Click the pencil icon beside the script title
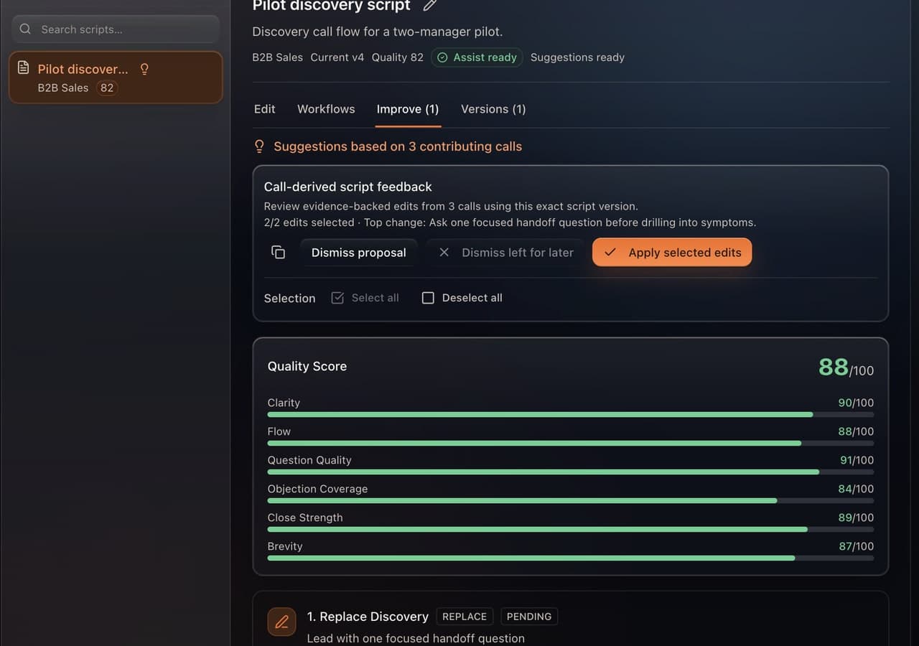Viewport: 919px width, 646px height. [x=430, y=6]
